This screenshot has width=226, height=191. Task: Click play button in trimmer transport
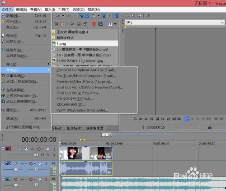tap(146, 119)
